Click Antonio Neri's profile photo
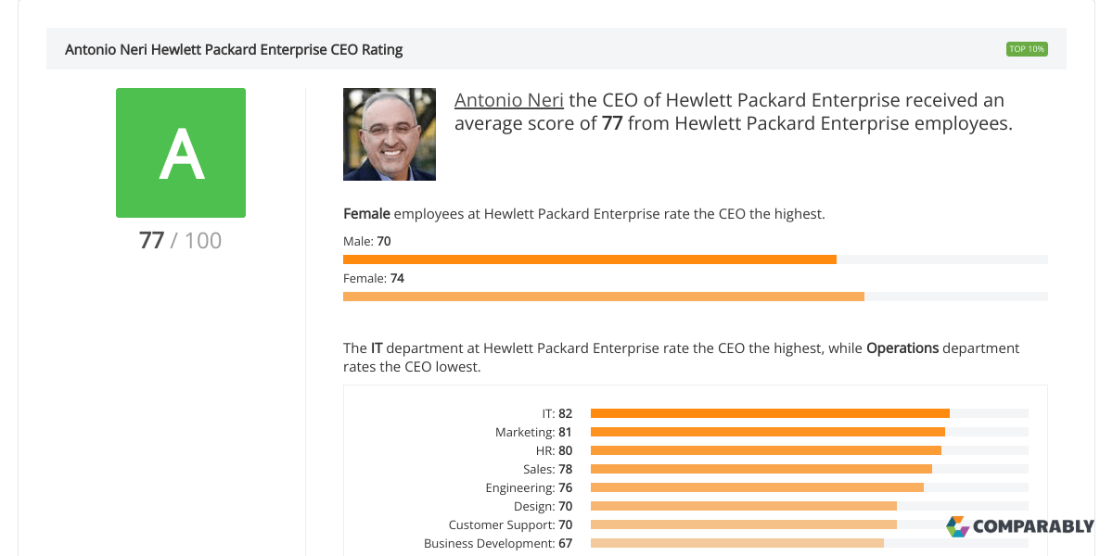Image resolution: width=1113 pixels, height=556 pixels. [390, 133]
